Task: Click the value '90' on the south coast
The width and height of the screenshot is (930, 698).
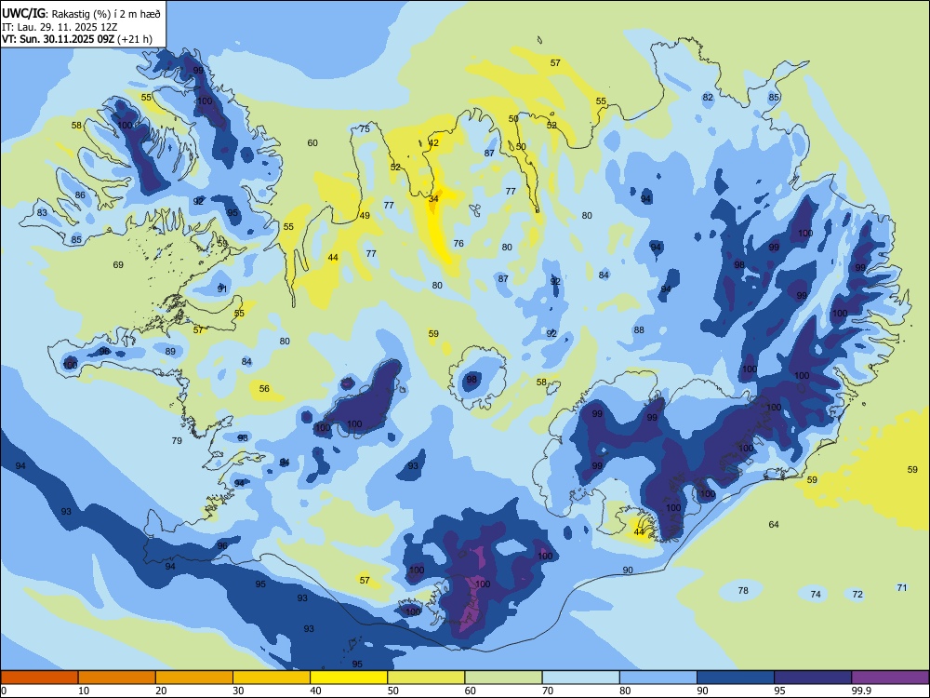Action: click(x=628, y=570)
